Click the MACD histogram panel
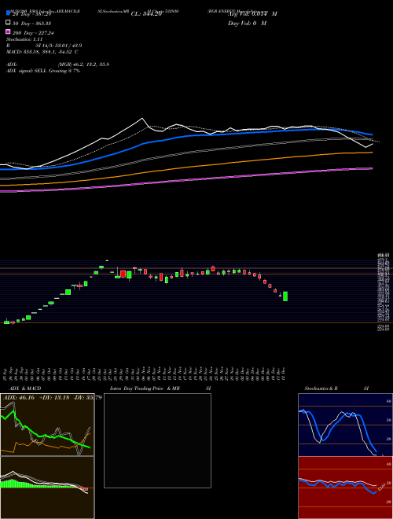Image resolution: width=393 pixels, height=519 pixels. tap(47, 488)
